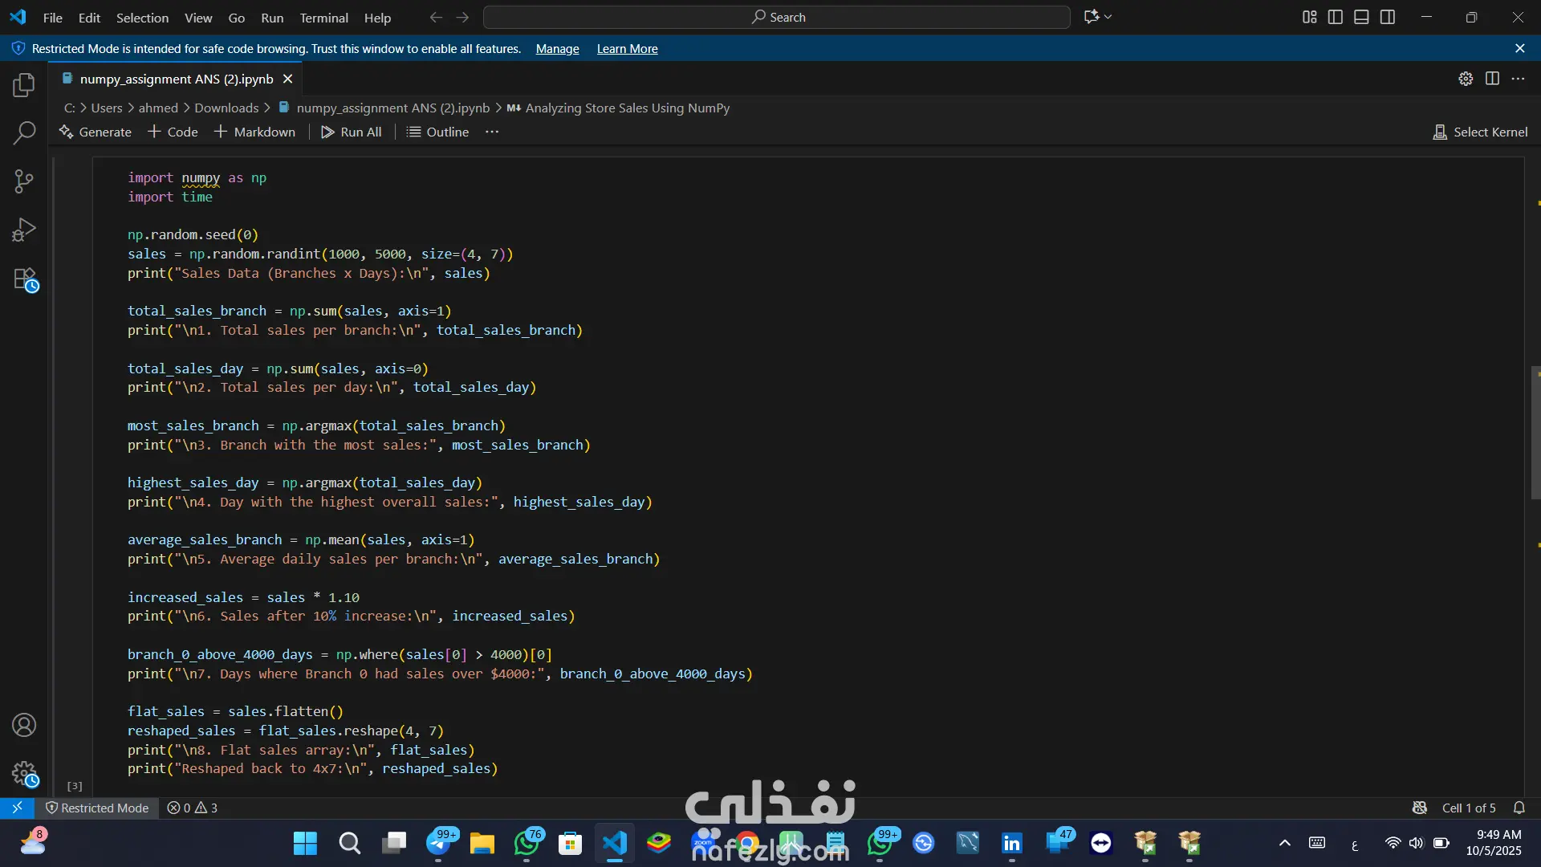The image size is (1541, 867).
Task: Click the notifications bell in the status bar
Action: tap(1519, 808)
